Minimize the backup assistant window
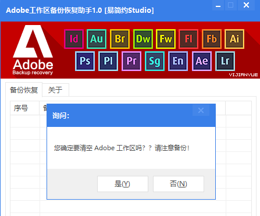260x216 pixels. [x=218, y=5]
